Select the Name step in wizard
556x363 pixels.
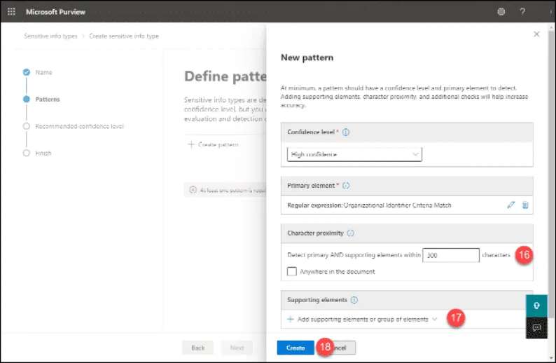pyautogui.click(x=43, y=73)
